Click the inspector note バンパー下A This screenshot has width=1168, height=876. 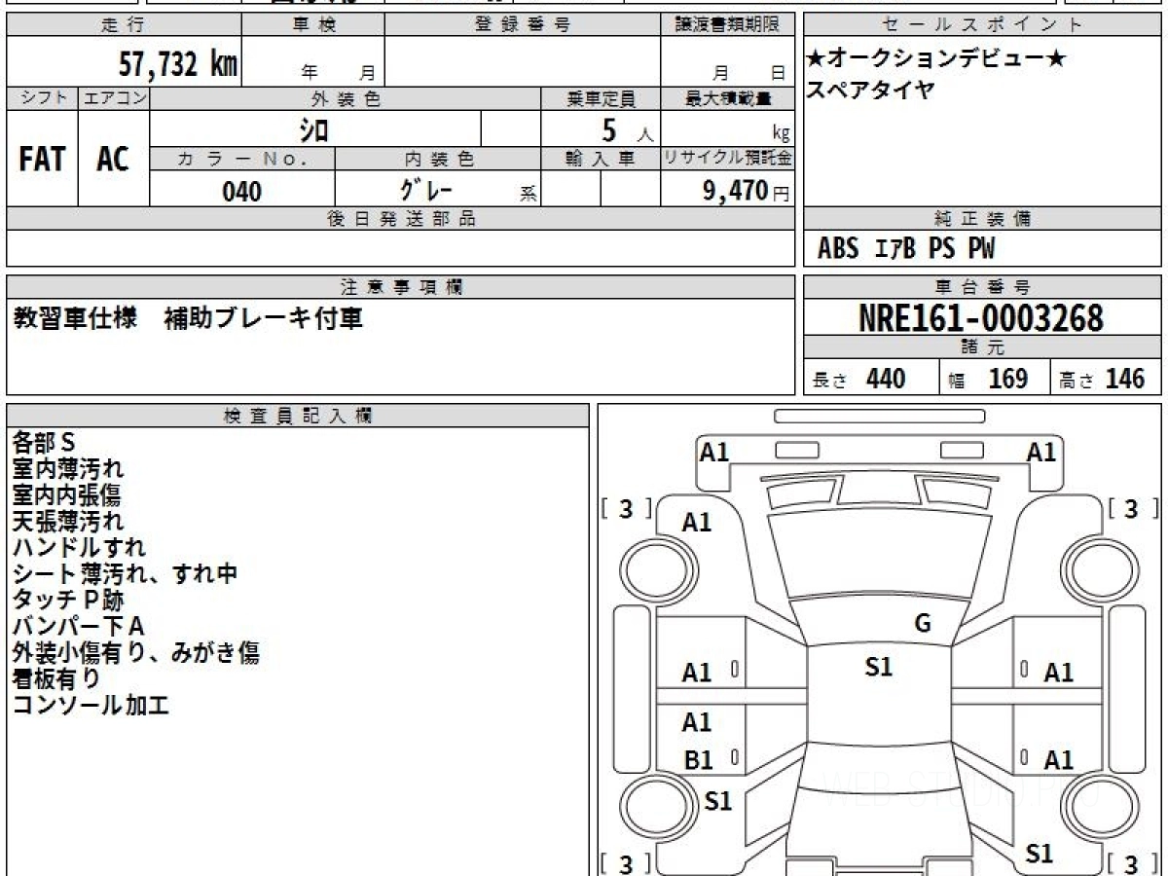pyautogui.click(x=79, y=627)
